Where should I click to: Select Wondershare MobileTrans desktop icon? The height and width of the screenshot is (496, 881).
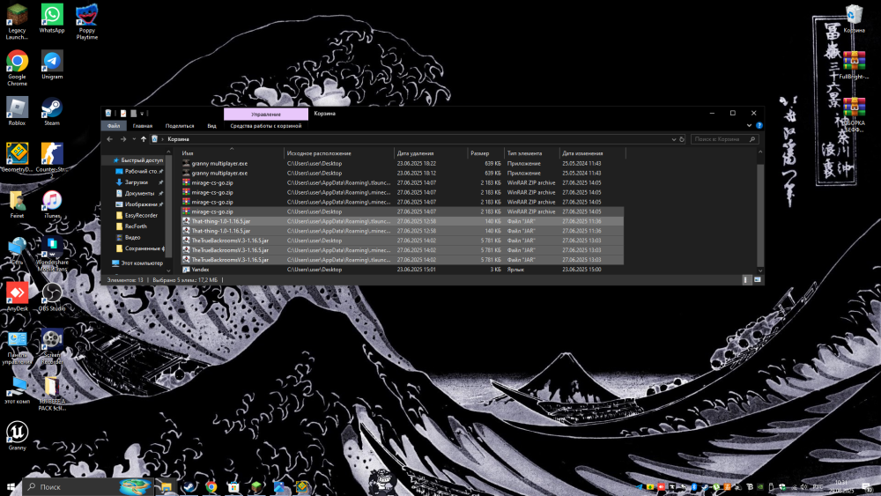coord(52,254)
